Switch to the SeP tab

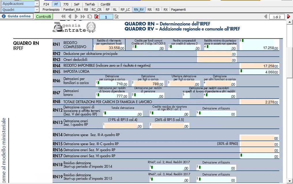coord(77,4)
